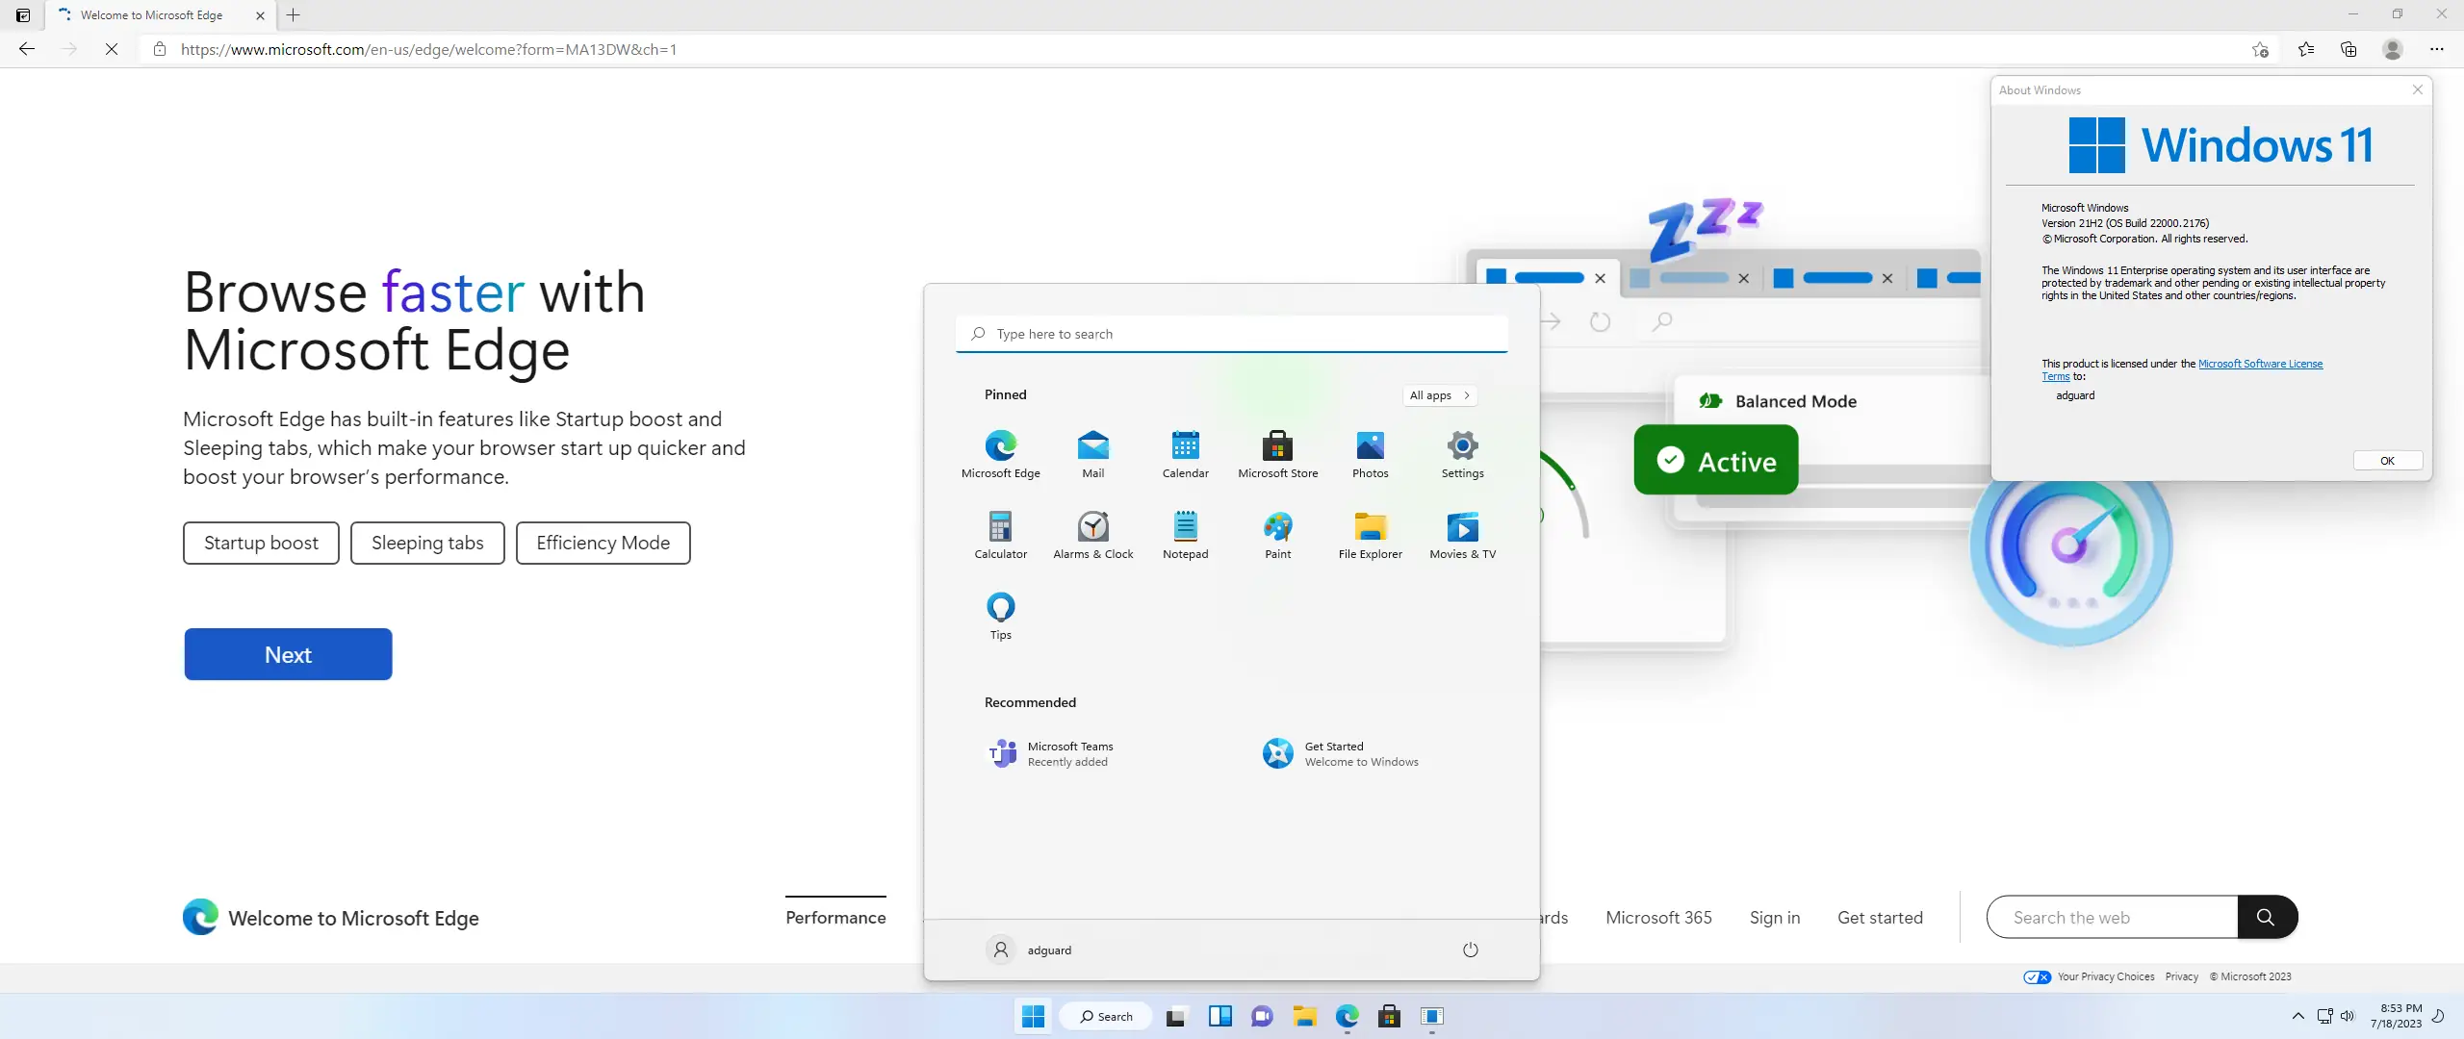This screenshot has height=1039, width=2464.
Task: Open Movies & TV app
Action: (x=1462, y=534)
